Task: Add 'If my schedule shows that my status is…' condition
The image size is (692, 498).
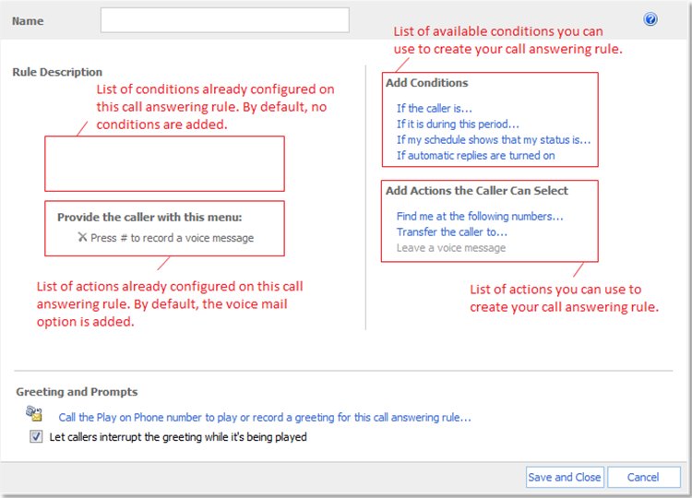Action: click(494, 140)
